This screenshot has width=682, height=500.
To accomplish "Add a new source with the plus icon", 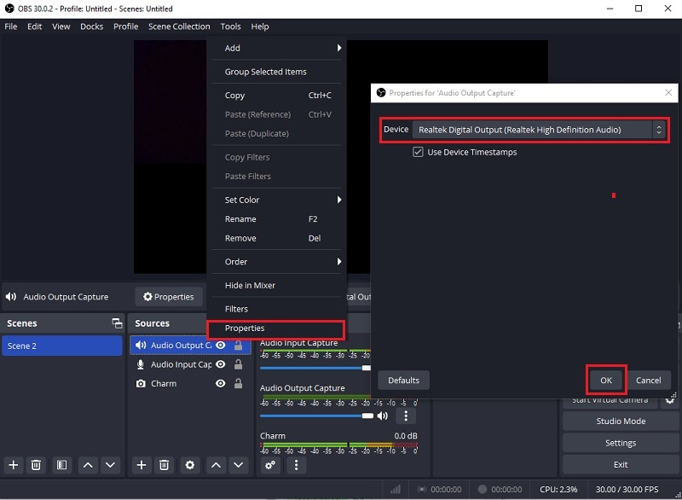I will pos(141,465).
